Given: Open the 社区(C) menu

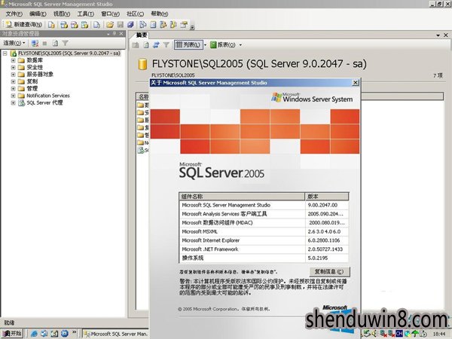Looking at the screenshot, I should 135,14.
